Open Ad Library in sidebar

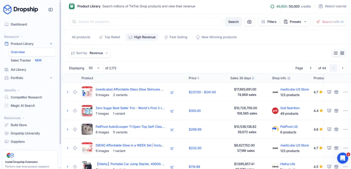coord(19,69)
